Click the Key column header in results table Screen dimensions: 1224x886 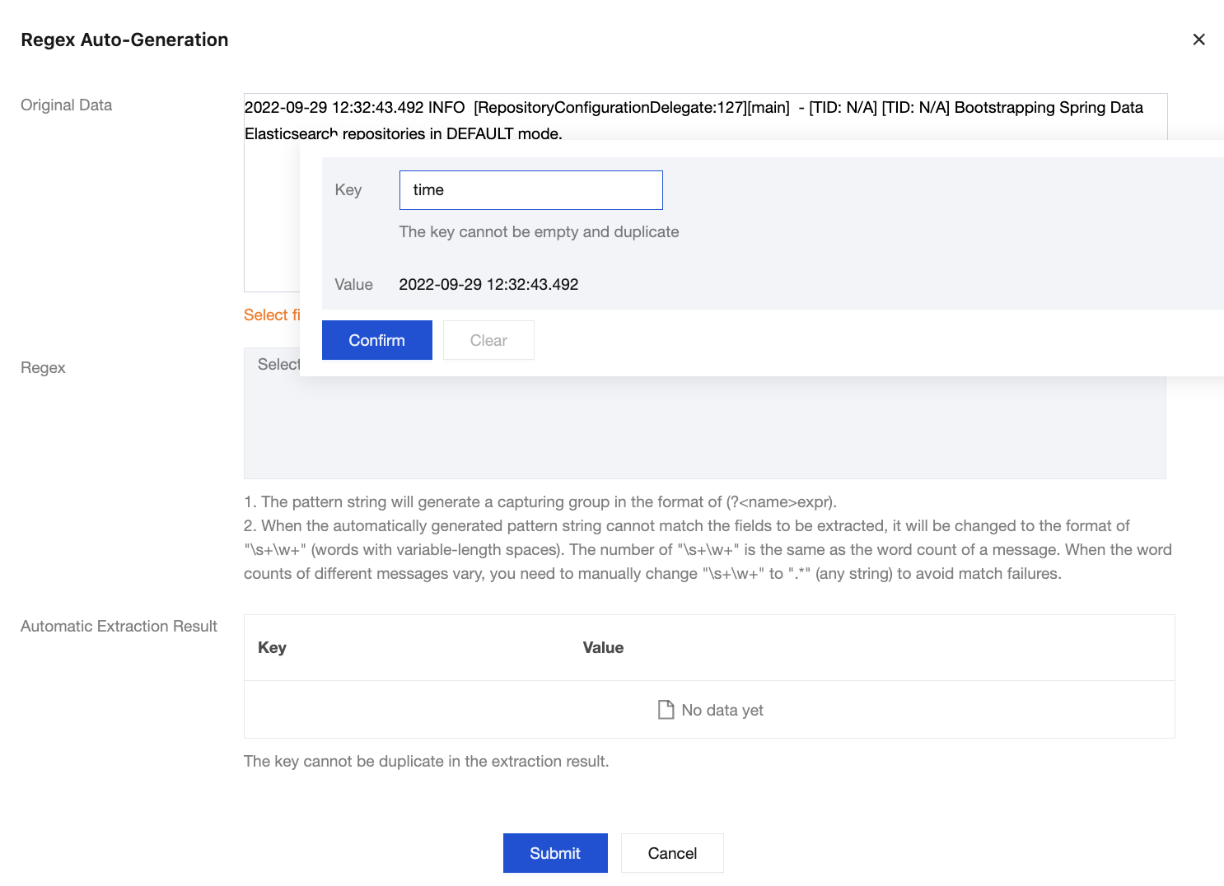[272, 647]
